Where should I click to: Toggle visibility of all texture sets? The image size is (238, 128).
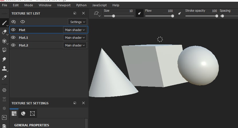pyautogui.click(x=13, y=22)
